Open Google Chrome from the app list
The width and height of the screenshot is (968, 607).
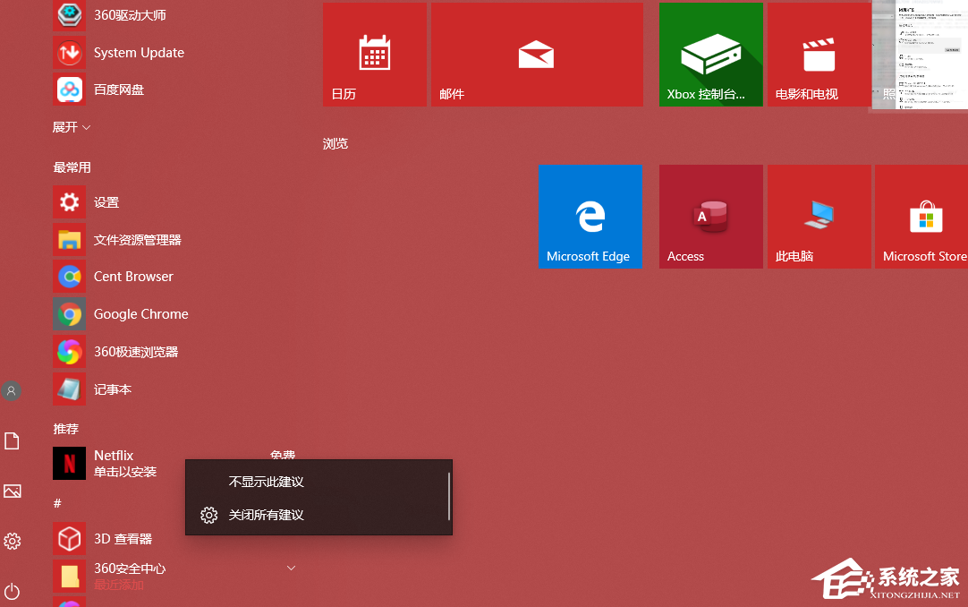(140, 314)
